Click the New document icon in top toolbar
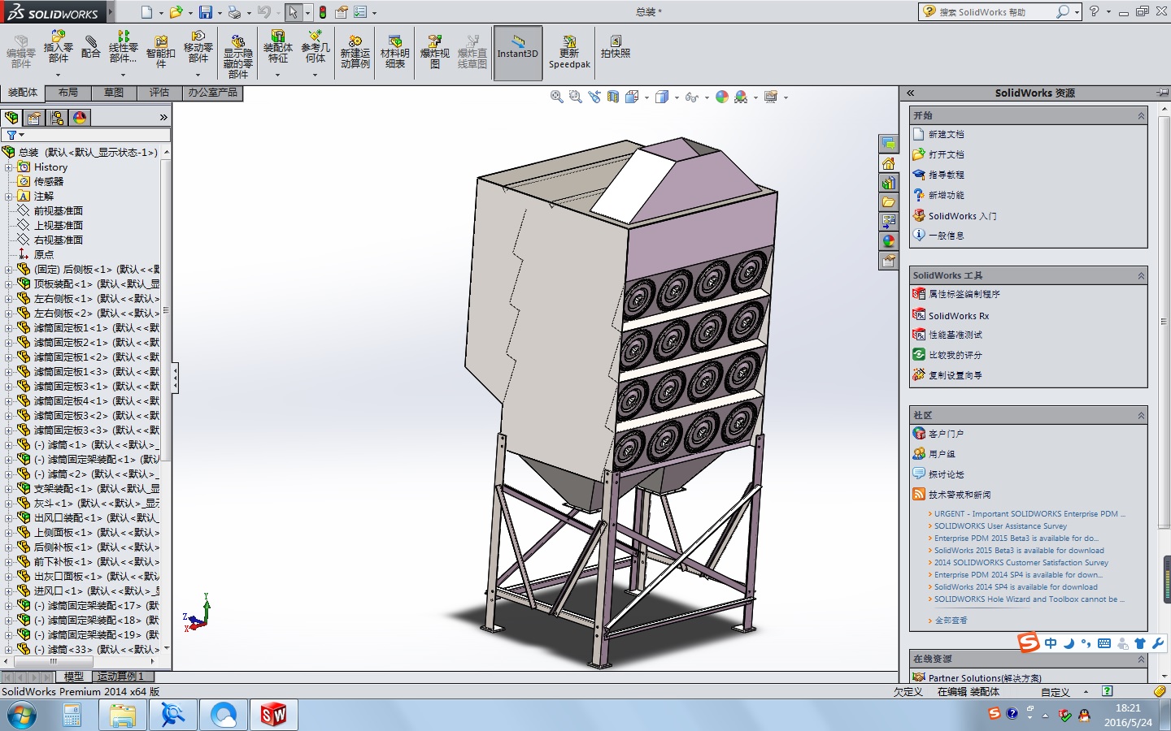Viewport: 1171px width, 731px height. point(146,12)
